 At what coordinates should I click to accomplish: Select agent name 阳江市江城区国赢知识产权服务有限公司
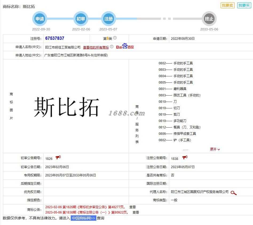(200, 192)
